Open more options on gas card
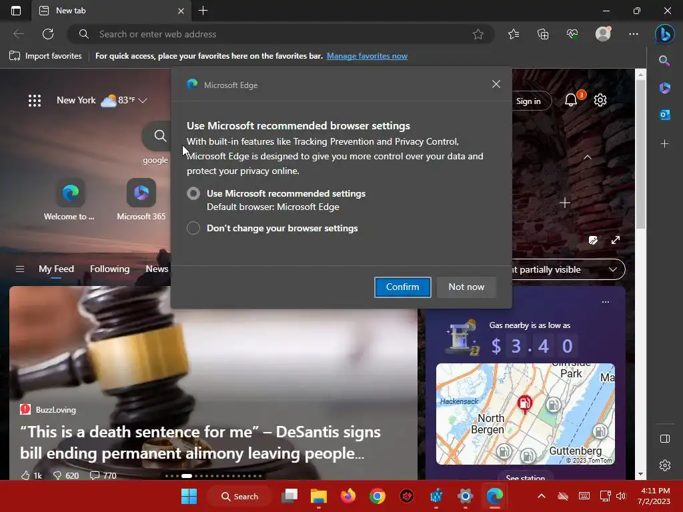This screenshot has width=683, height=512. [x=606, y=302]
